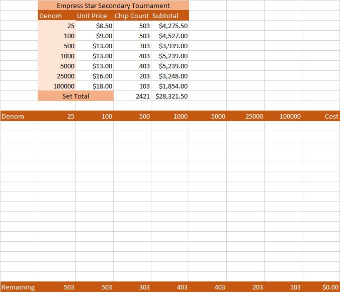
Task: Click the empty cell directly below Cost header
Action: (x=321, y=126)
